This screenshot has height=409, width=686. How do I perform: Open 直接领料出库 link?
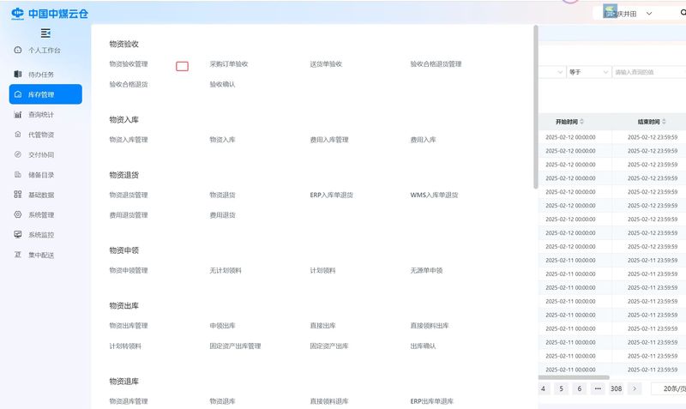coord(430,326)
